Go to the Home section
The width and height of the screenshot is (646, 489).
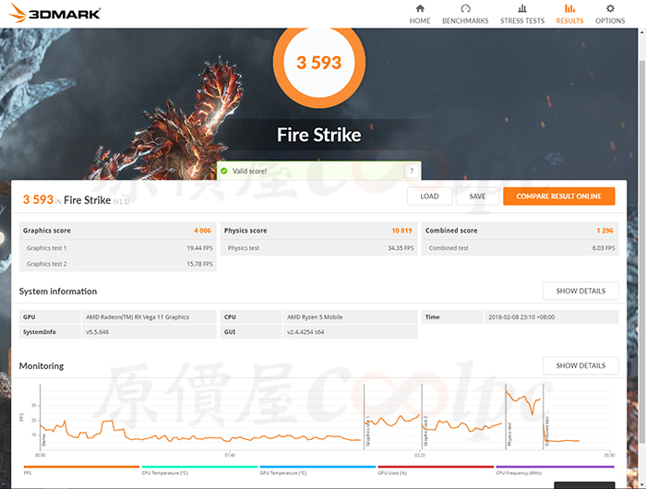[x=420, y=14]
